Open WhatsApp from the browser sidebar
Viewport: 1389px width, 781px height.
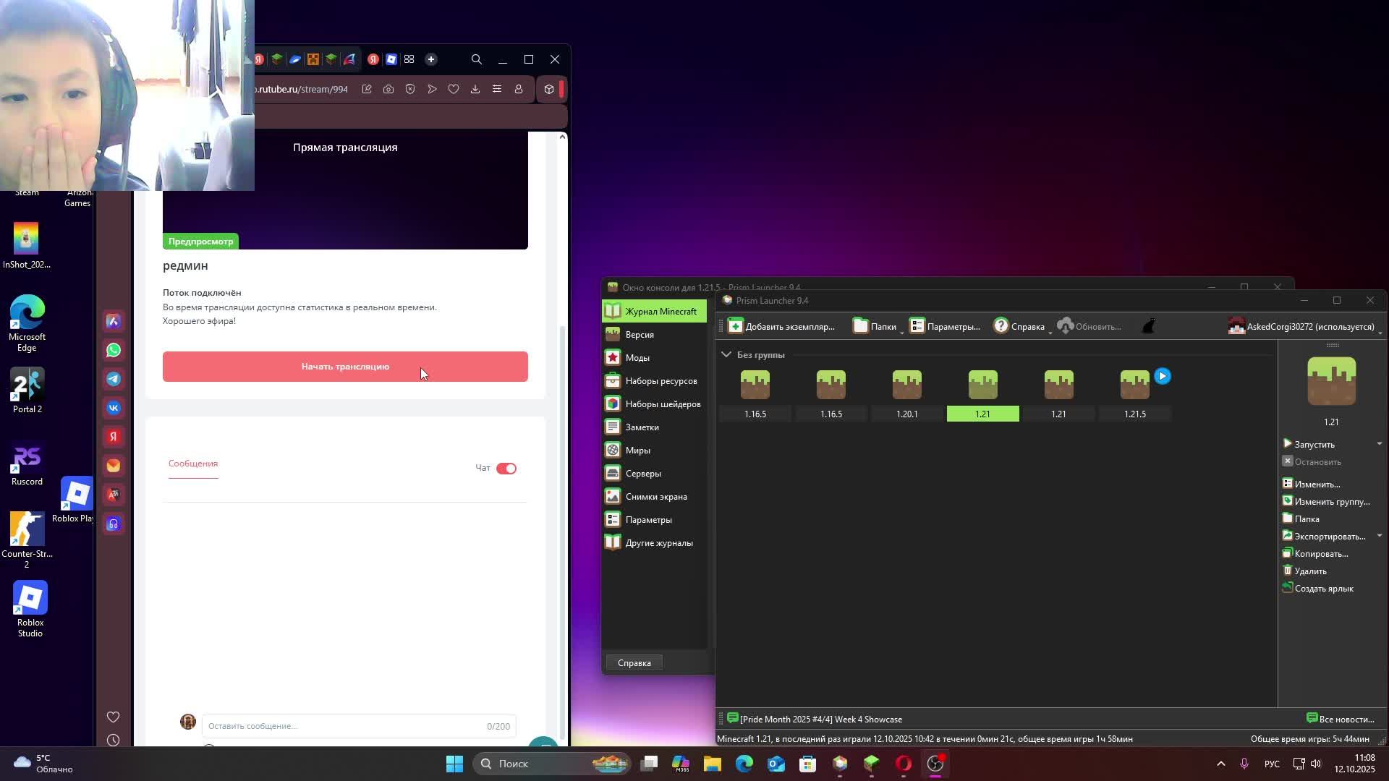click(114, 350)
